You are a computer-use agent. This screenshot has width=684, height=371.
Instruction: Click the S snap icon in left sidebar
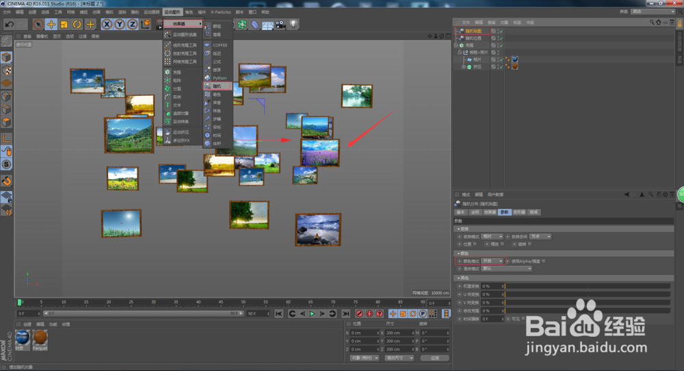point(7,164)
